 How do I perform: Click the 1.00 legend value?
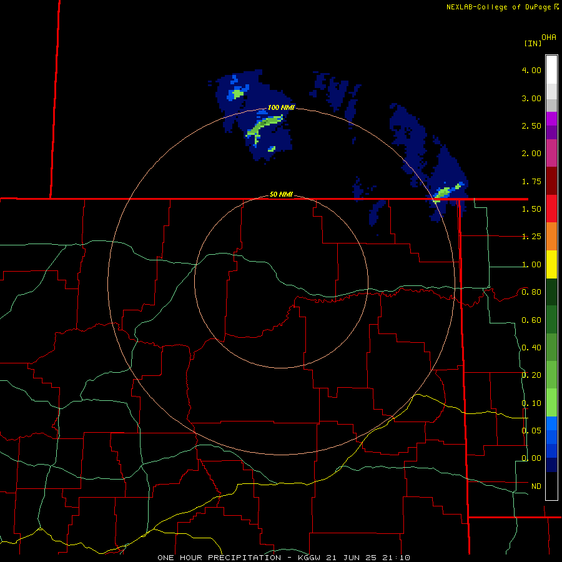pos(531,265)
